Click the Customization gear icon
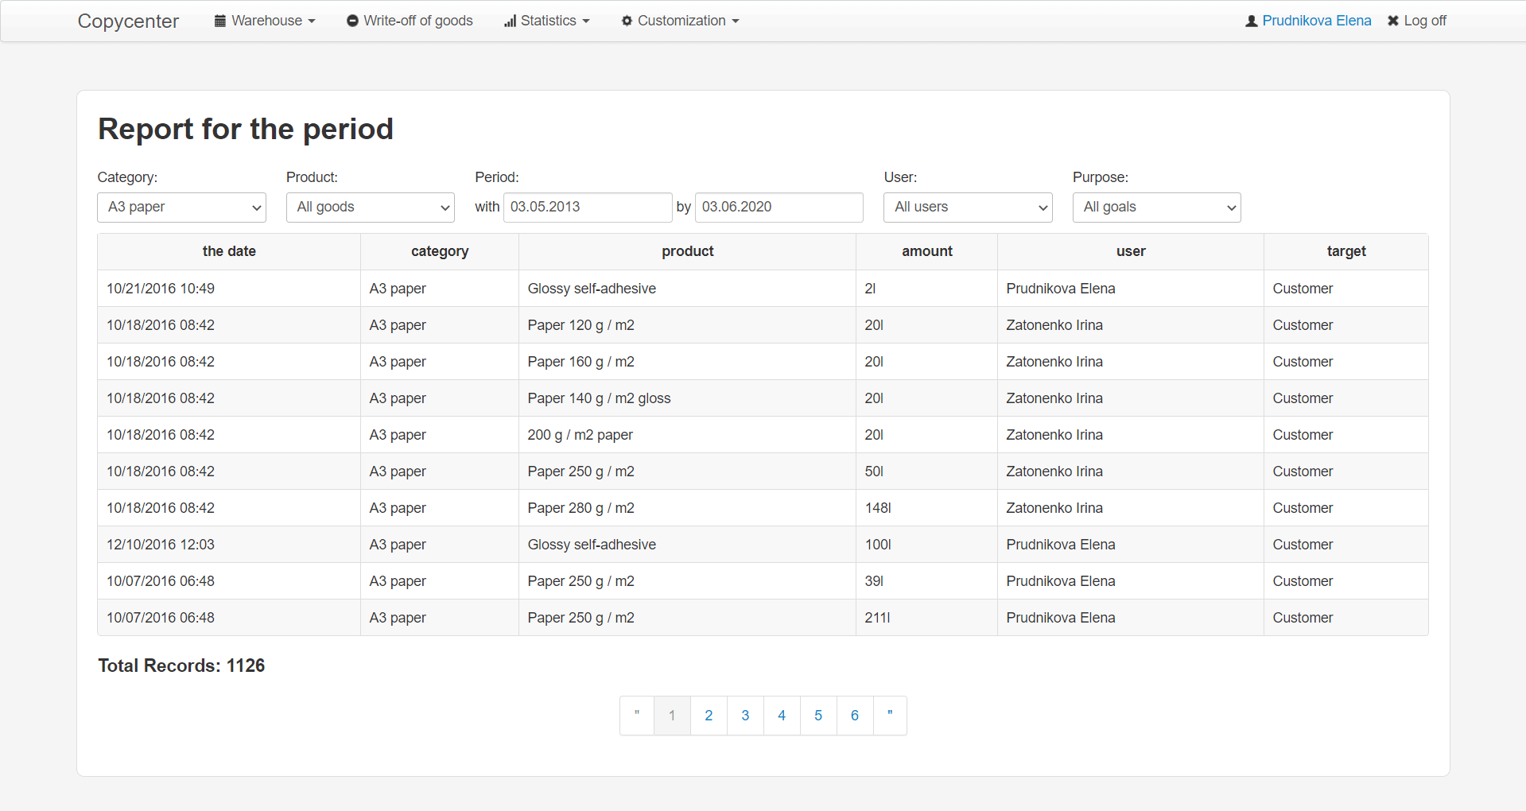 tap(627, 21)
